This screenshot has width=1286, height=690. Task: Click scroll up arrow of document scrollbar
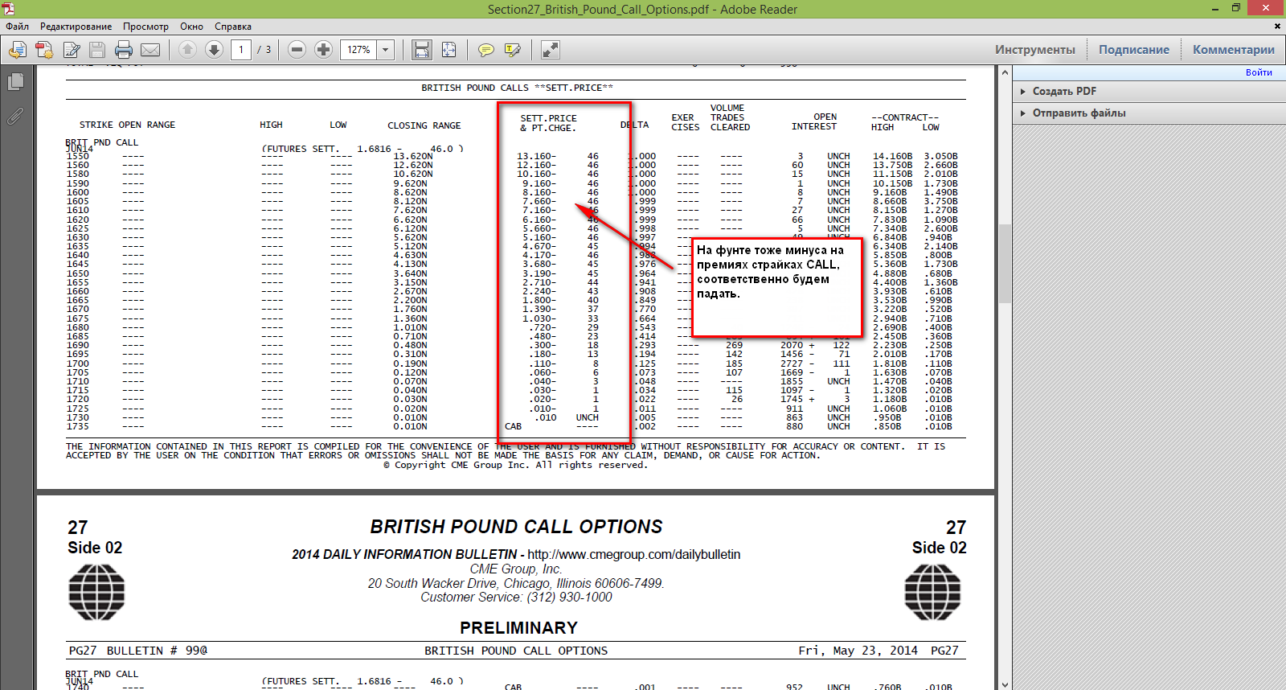point(1005,72)
